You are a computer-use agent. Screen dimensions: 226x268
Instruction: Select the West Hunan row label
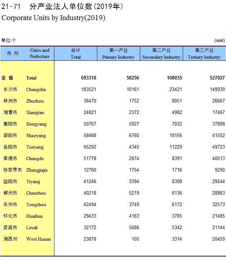[39, 239]
